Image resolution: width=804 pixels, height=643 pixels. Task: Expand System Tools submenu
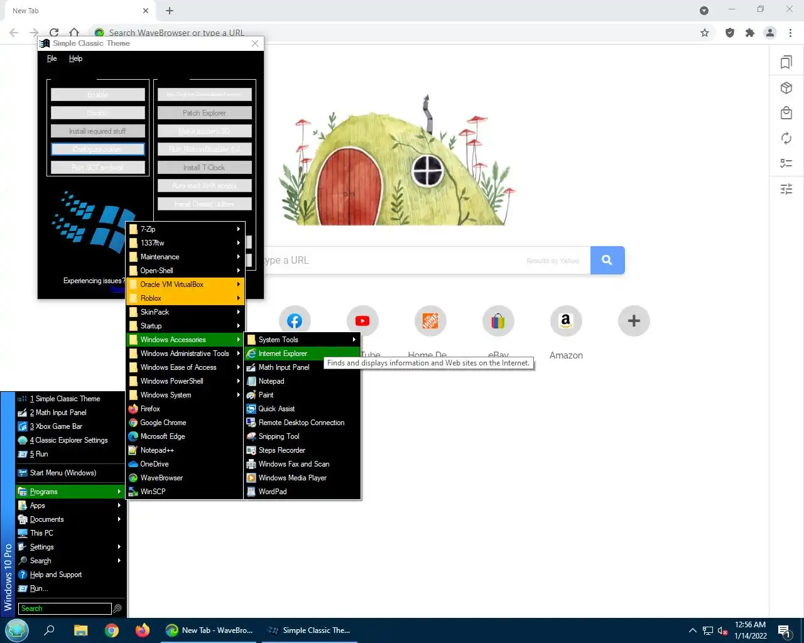point(302,340)
